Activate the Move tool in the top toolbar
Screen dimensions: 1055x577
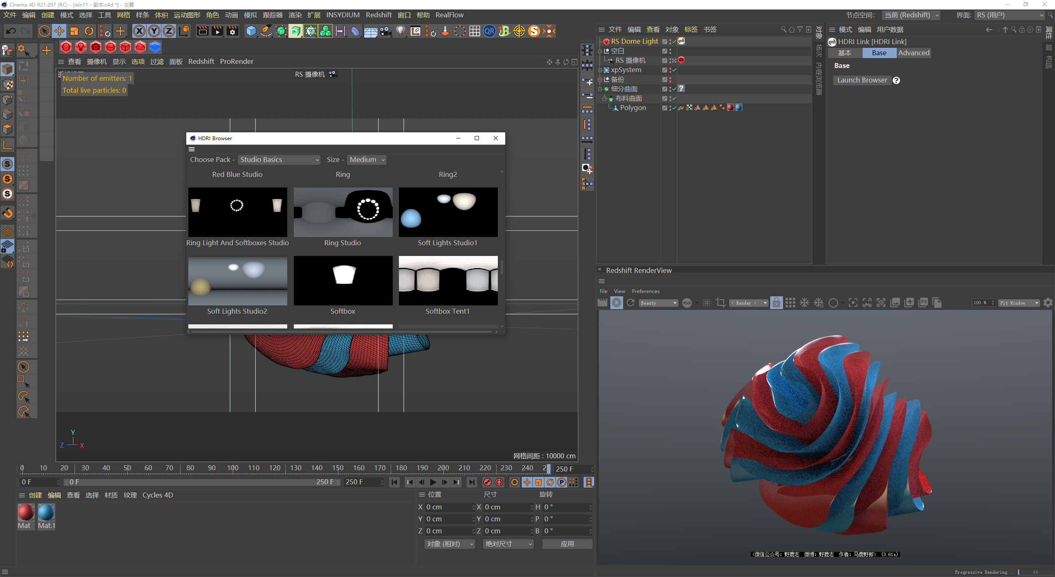59,31
